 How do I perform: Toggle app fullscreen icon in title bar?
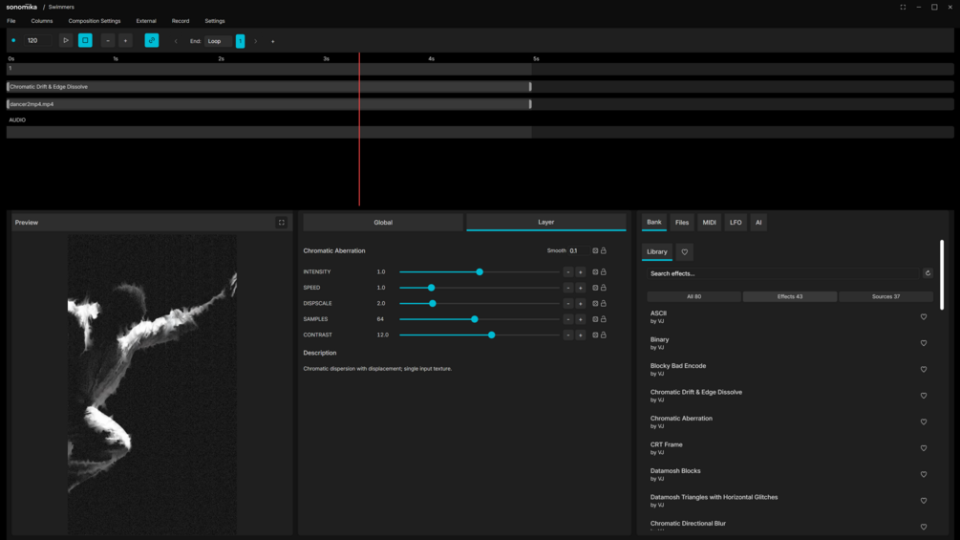(903, 7)
